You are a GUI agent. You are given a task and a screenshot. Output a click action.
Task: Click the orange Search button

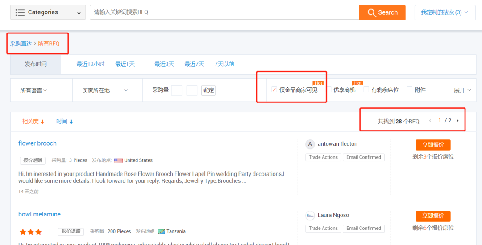point(382,12)
